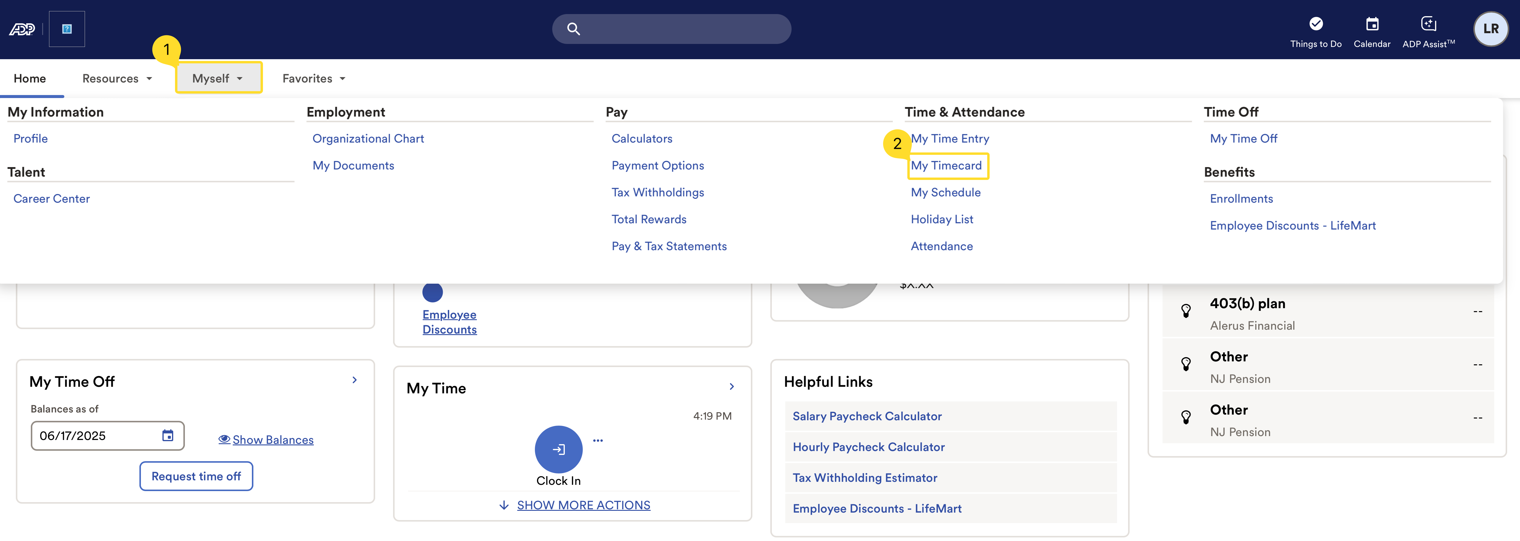This screenshot has height=541, width=1520.
Task: Expand the Favorites dropdown menu
Action: click(313, 78)
